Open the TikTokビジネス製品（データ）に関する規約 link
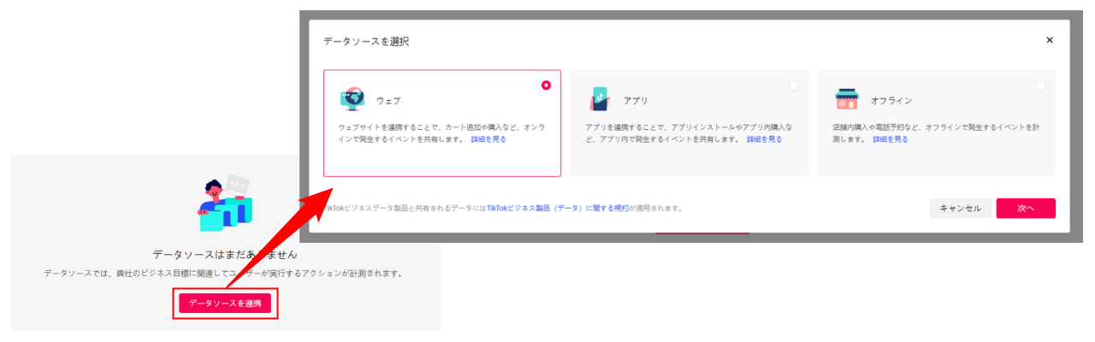The height and width of the screenshot is (342, 1095). 558,208
